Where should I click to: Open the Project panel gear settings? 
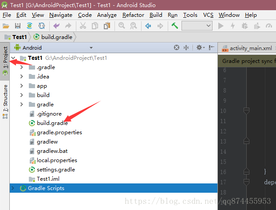[x=200, y=47]
